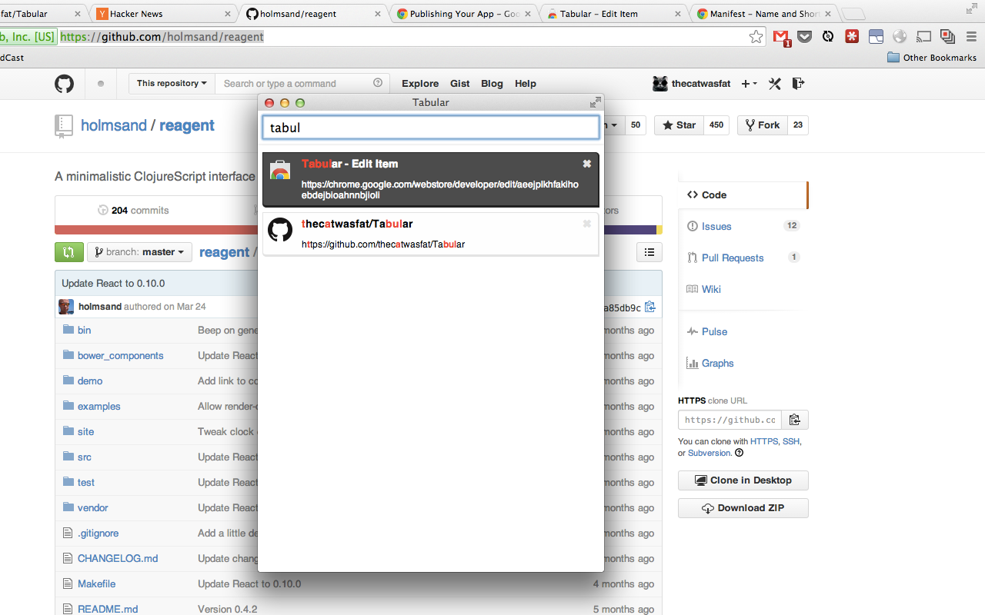Open the Chromecast cast icon
This screenshot has width=985, height=615.
(x=924, y=36)
